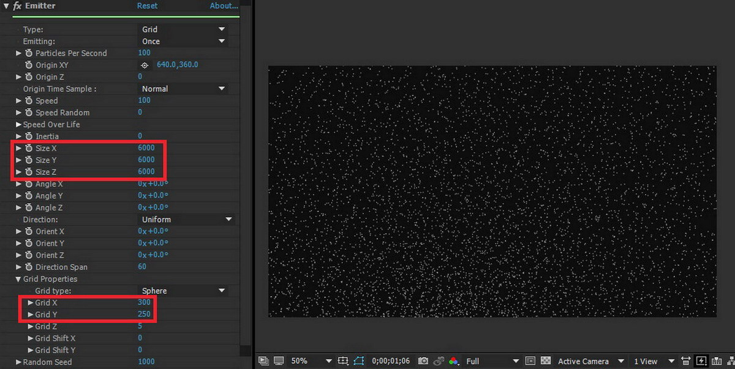The width and height of the screenshot is (735, 369).
Task: Collapse the Emitter effect group
Action: pos(6,6)
